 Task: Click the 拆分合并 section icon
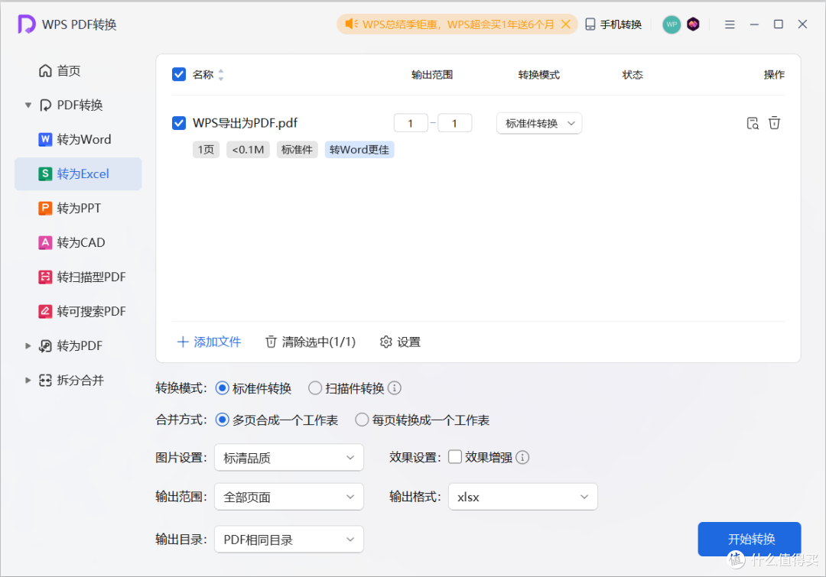45,380
